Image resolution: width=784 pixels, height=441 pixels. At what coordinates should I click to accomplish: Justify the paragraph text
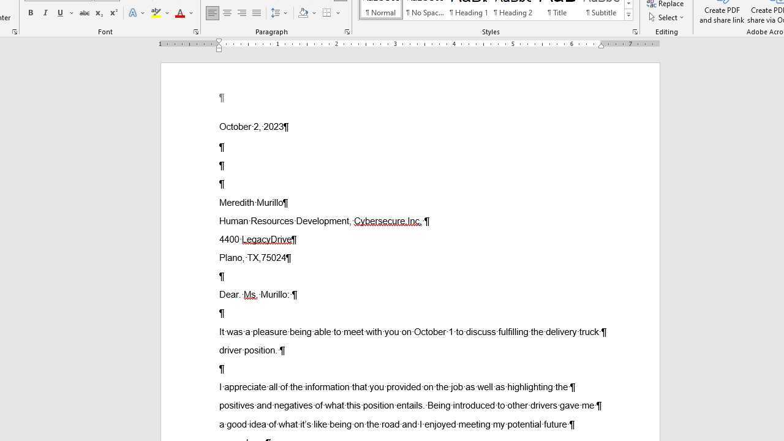point(257,12)
